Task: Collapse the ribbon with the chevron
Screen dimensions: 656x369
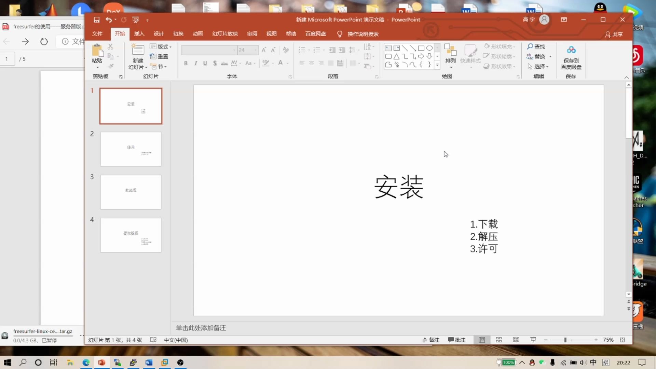Action: tap(626, 78)
